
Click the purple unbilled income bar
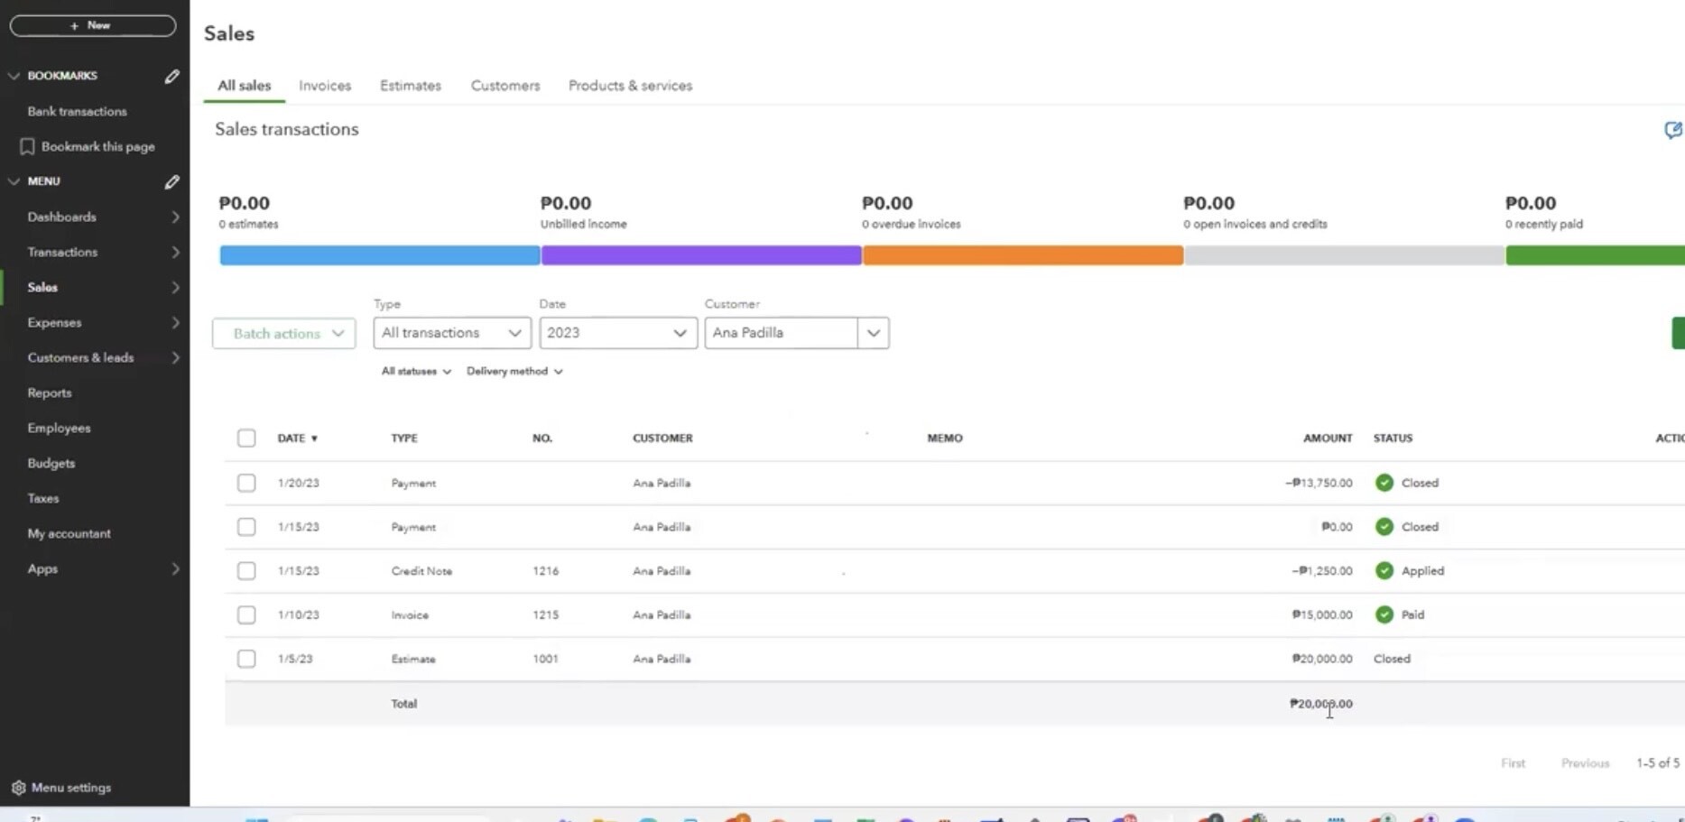tap(701, 255)
